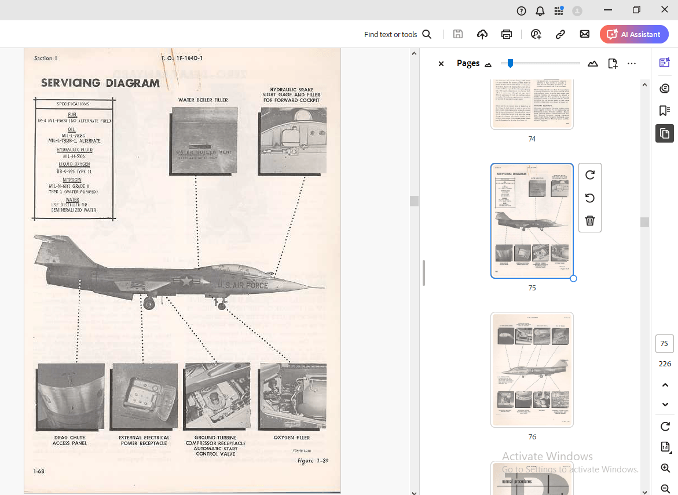Click the thumbnails scrollbar up arrow
Viewport: 678px width, 495px height.
(644, 85)
